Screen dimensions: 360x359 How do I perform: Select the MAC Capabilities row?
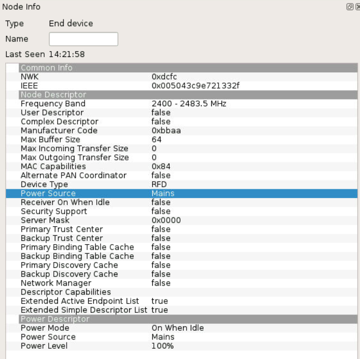tap(182, 166)
